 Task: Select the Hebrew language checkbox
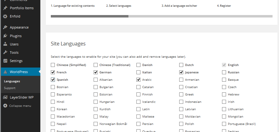coord(224,94)
